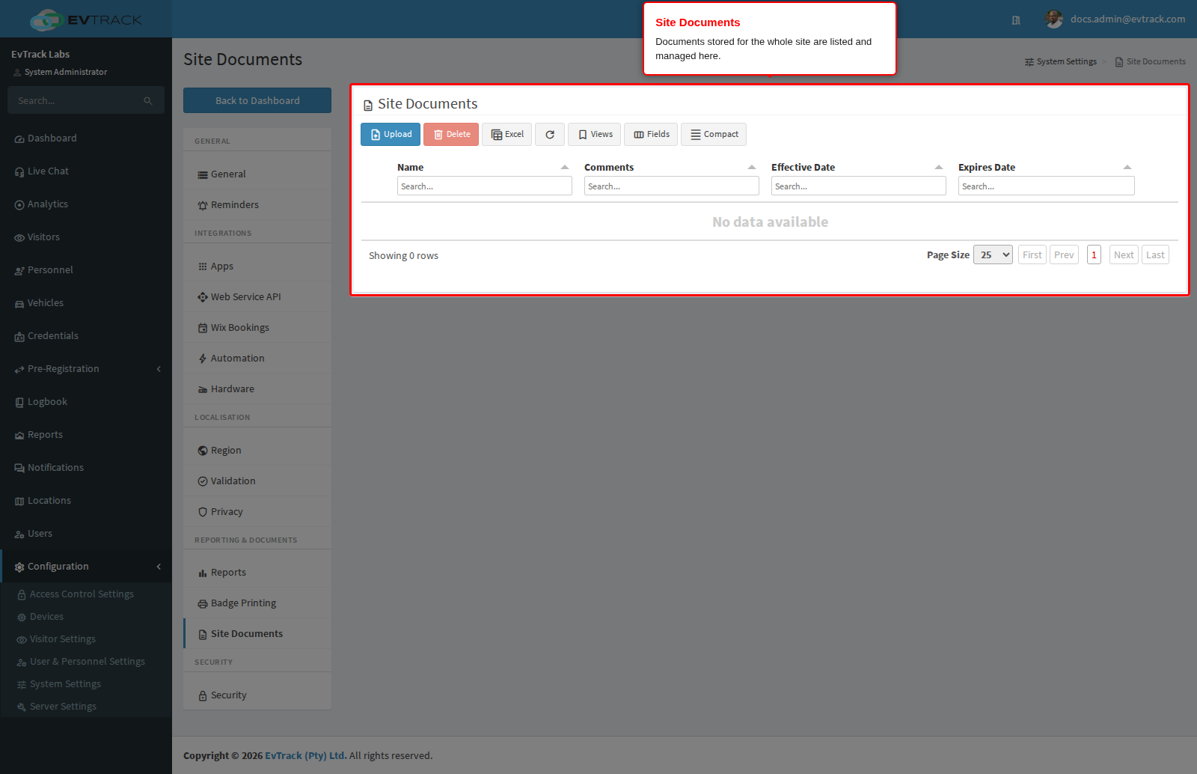Viewport: 1197px width, 774px height.
Task: Click the red Delete button
Action: 451,135
